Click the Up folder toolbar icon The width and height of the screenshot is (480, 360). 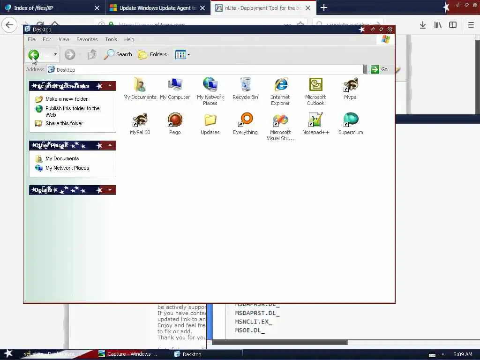point(92,54)
